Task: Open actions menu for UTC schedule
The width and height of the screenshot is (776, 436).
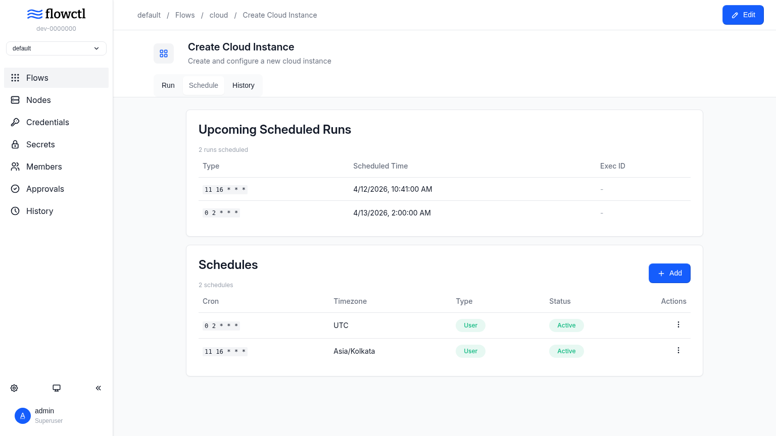Action: coord(678,325)
